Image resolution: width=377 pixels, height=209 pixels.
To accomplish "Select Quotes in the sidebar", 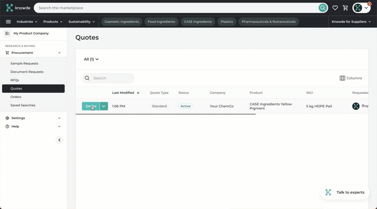I will pyautogui.click(x=33, y=89).
